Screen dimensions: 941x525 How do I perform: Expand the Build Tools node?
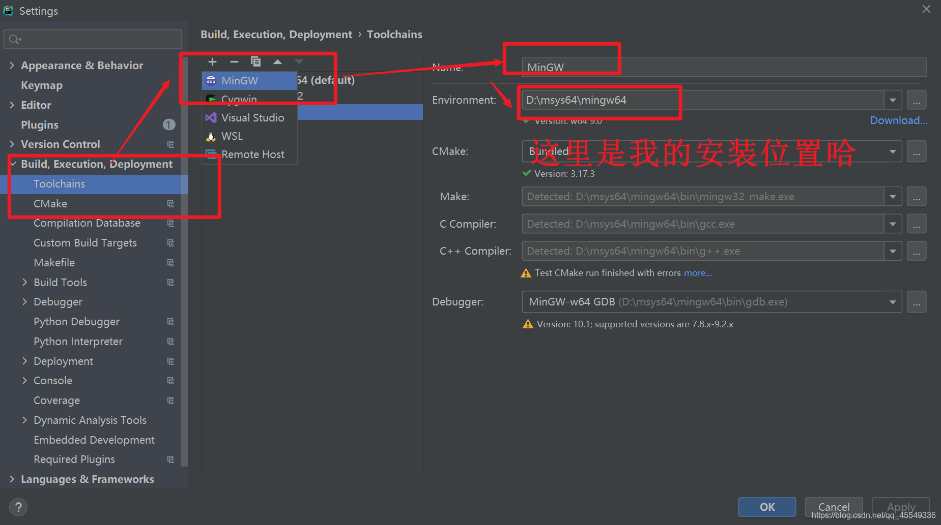point(24,282)
